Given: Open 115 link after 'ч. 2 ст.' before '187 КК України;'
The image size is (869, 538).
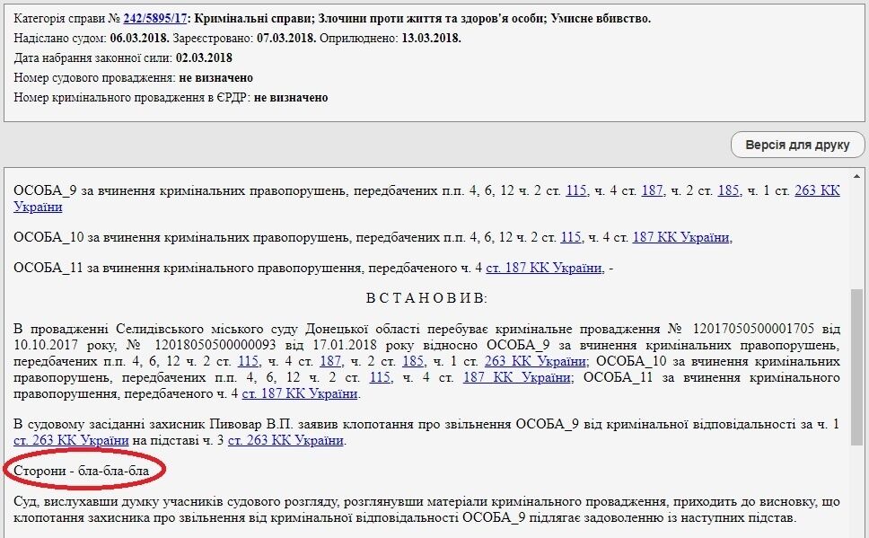Looking at the screenshot, I should tap(380, 377).
